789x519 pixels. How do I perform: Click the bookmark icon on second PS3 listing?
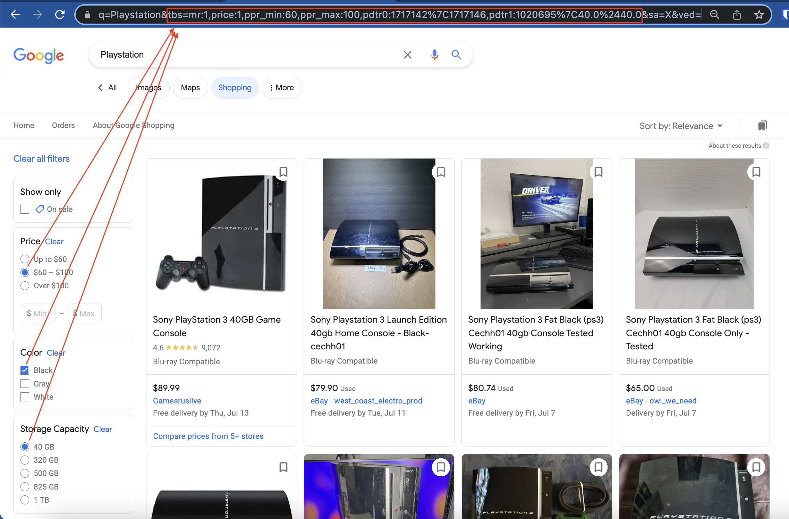pyautogui.click(x=441, y=171)
